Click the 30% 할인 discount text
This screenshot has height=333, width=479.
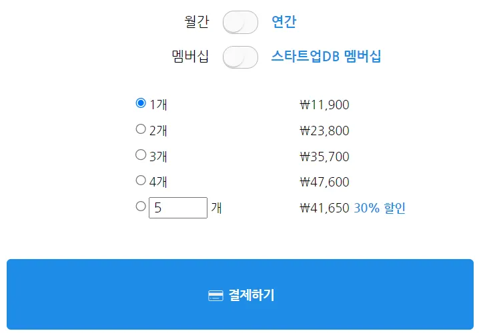(379, 208)
